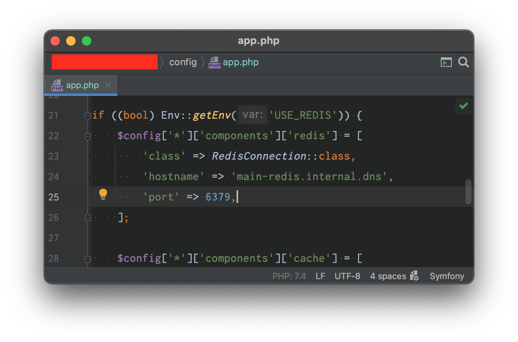Click the yellow minimize window button
518x342 pixels.
(71, 41)
